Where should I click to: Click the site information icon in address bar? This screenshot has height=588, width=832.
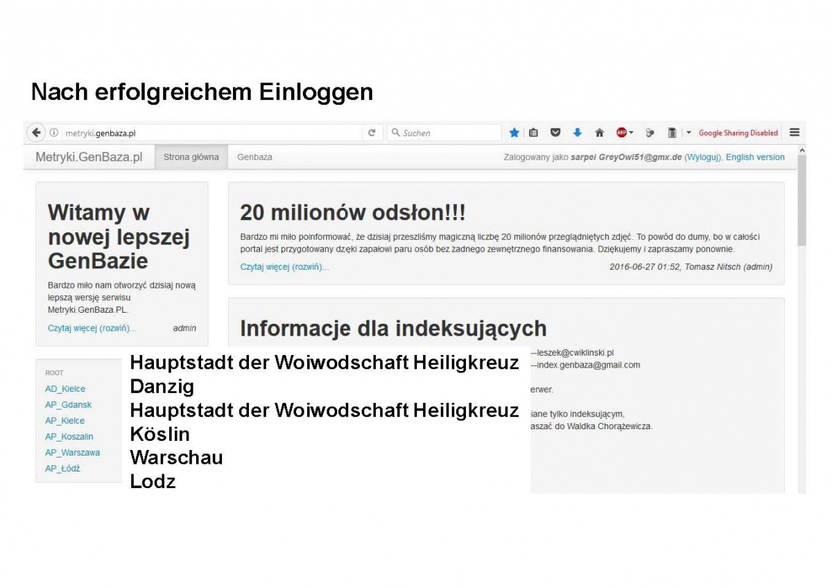pos(54,133)
